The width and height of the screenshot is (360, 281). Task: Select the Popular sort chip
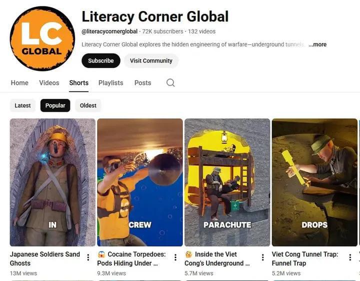(55, 105)
